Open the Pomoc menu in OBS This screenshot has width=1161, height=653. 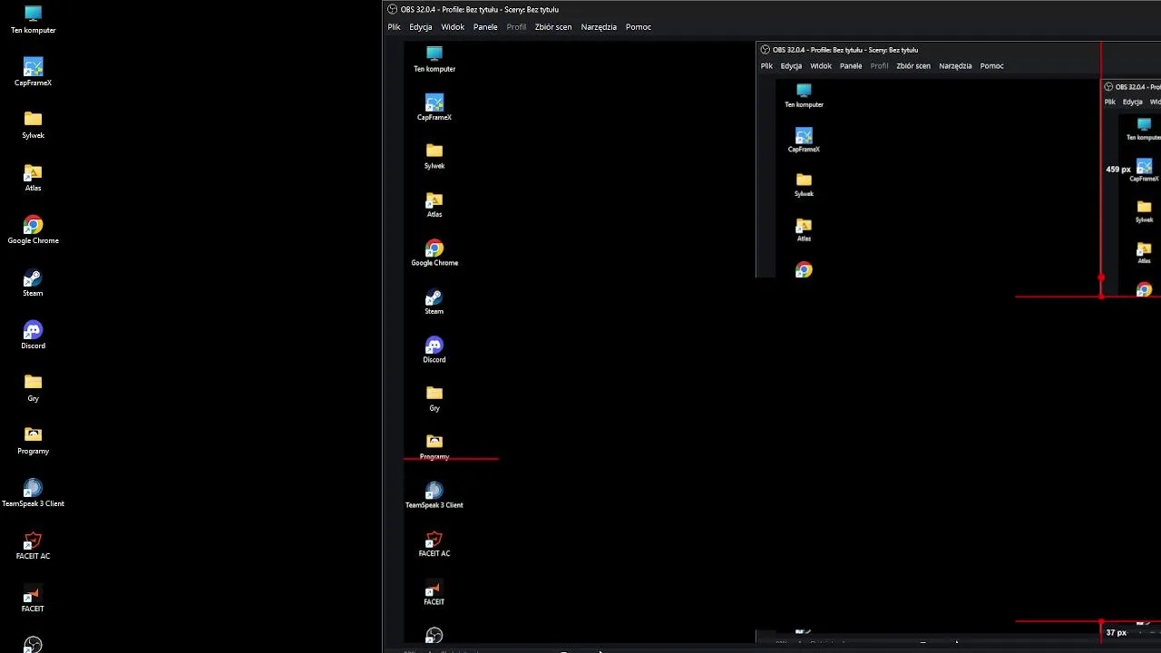tap(639, 27)
